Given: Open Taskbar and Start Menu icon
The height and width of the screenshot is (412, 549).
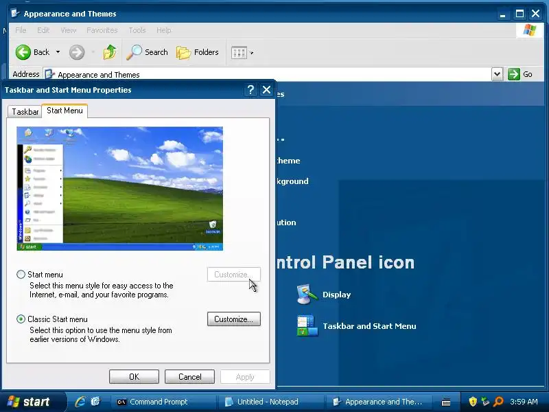Looking at the screenshot, I should pos(307,325).
